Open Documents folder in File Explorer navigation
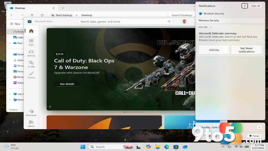This screenshot has height=151, width=268. [x=18, y=66]
